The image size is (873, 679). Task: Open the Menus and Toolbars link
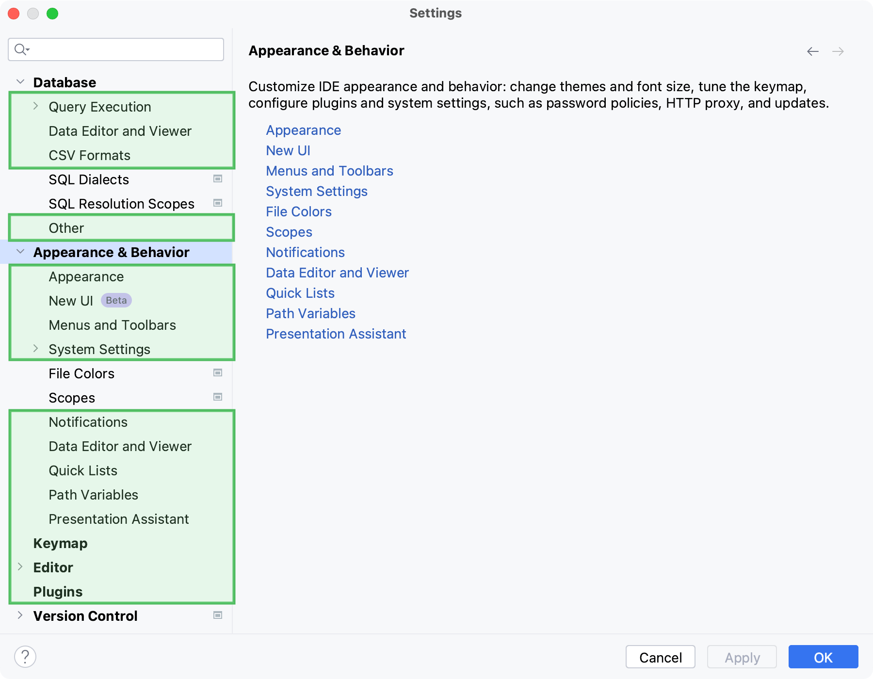(330, 171)
